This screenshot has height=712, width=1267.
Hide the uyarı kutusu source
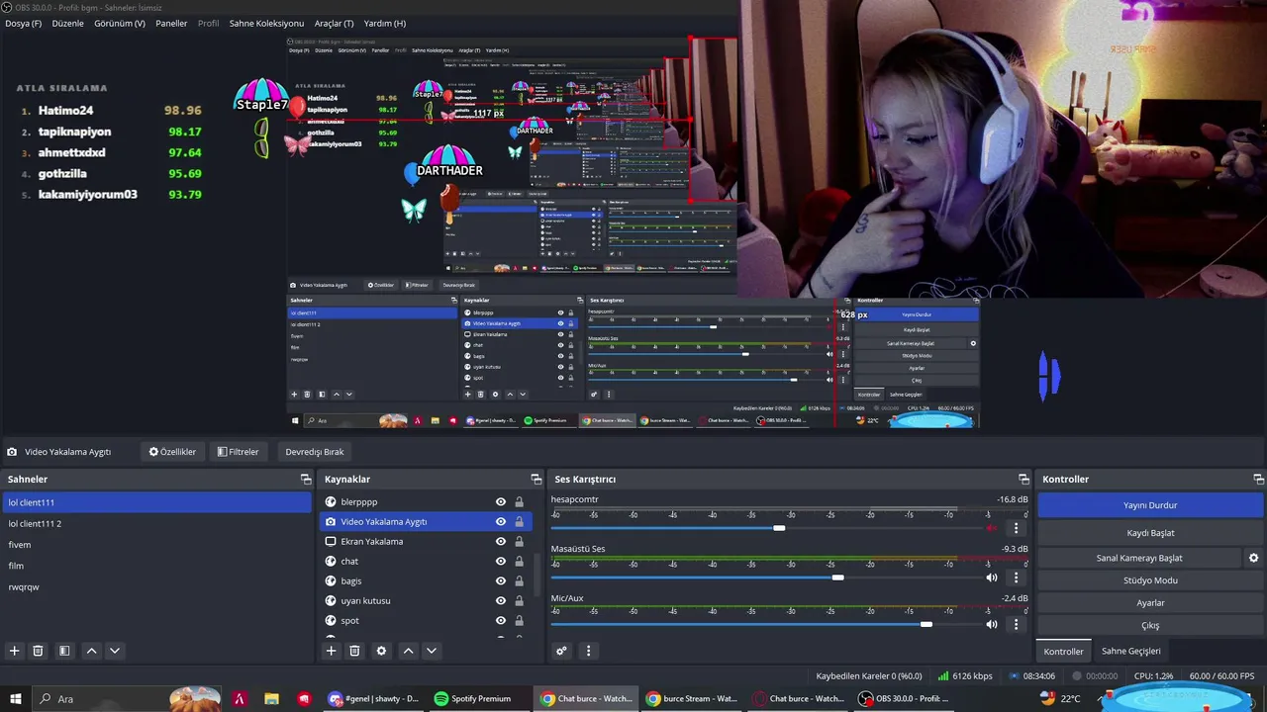pyautogui.click(x=501, y=601)
